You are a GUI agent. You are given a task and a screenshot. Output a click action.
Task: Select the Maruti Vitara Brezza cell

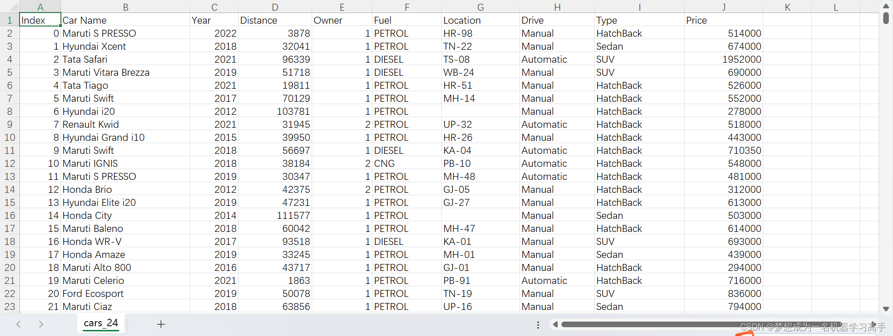point(126,72)
